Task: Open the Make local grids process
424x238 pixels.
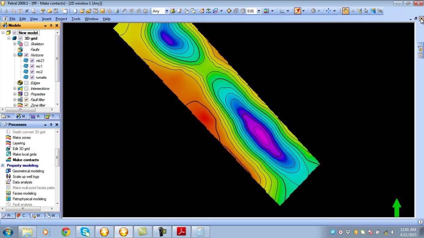Action: click(25, 154)
